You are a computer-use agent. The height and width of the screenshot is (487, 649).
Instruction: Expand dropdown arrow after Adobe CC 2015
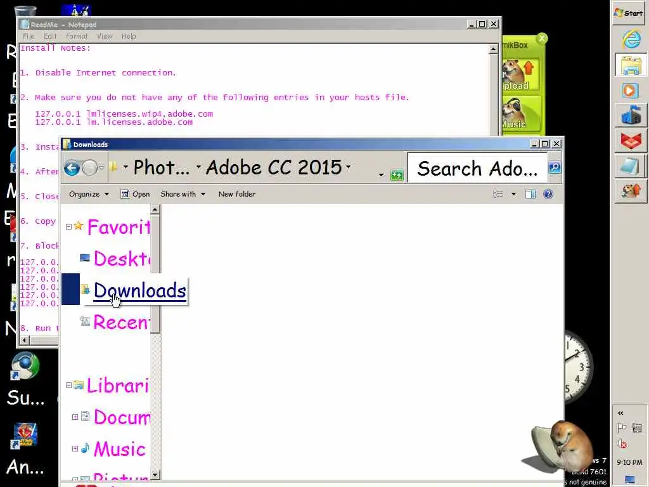coord(348,167)
